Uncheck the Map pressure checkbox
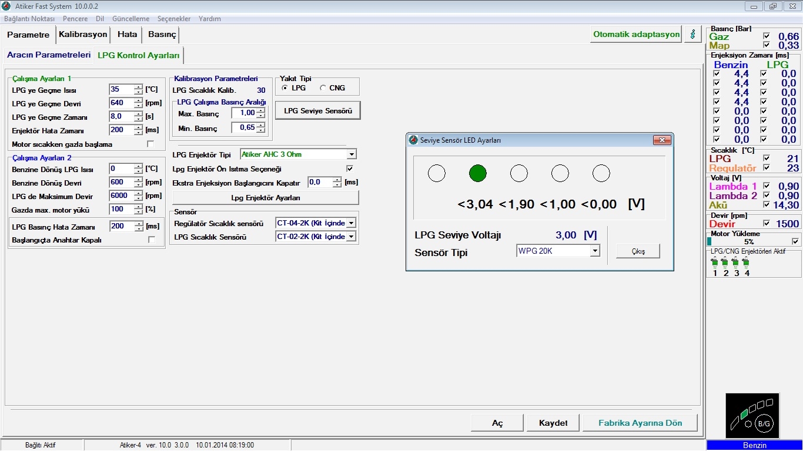The width and height of the screenshot is (803, 451). click(x=766, y=45)
